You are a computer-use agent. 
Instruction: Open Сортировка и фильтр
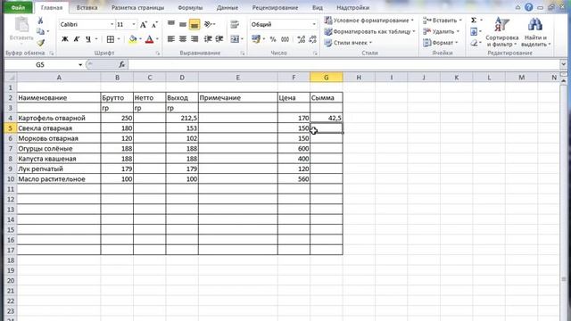coord(501,32)
